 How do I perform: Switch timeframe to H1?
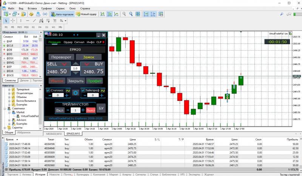point(33,27)
